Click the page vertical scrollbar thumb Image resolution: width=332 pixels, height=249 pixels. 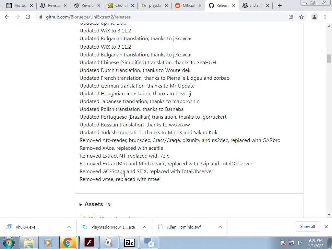point(329,58)
